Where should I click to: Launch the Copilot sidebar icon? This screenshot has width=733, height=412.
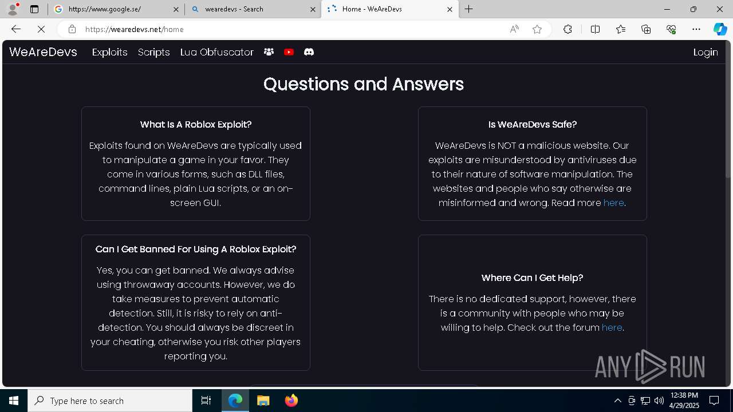[720, 29]
